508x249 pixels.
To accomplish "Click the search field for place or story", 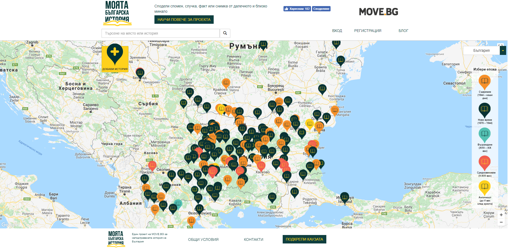I will point(161,33).
